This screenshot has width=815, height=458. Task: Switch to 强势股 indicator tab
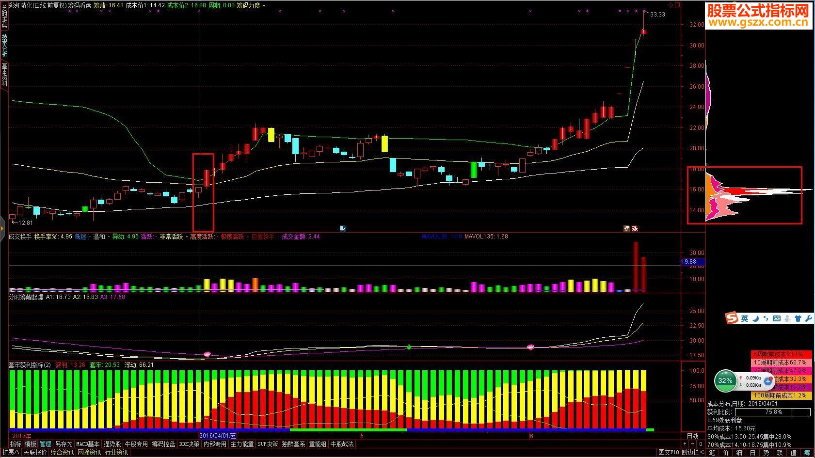pos(112,444)
